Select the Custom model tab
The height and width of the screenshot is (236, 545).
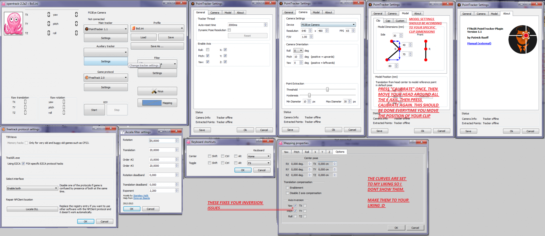tap(400, 21)
